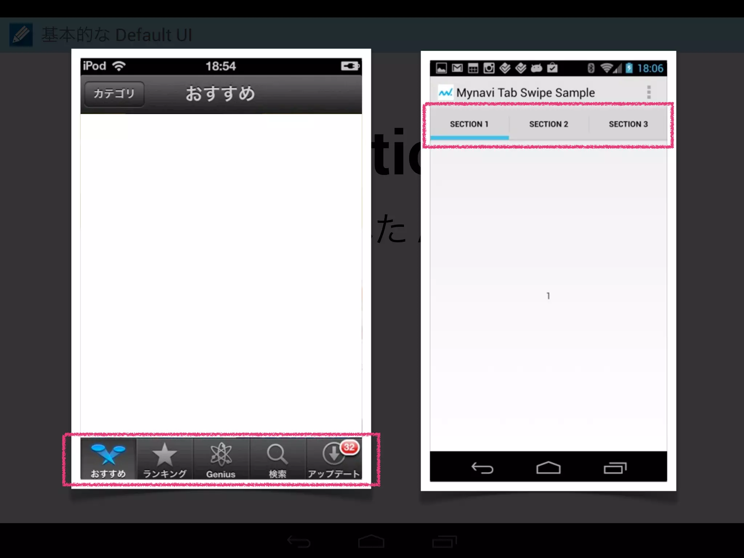Tap the recent apps button in the phone screenshot
Viewport: 744px width, 558px height.
615,468
